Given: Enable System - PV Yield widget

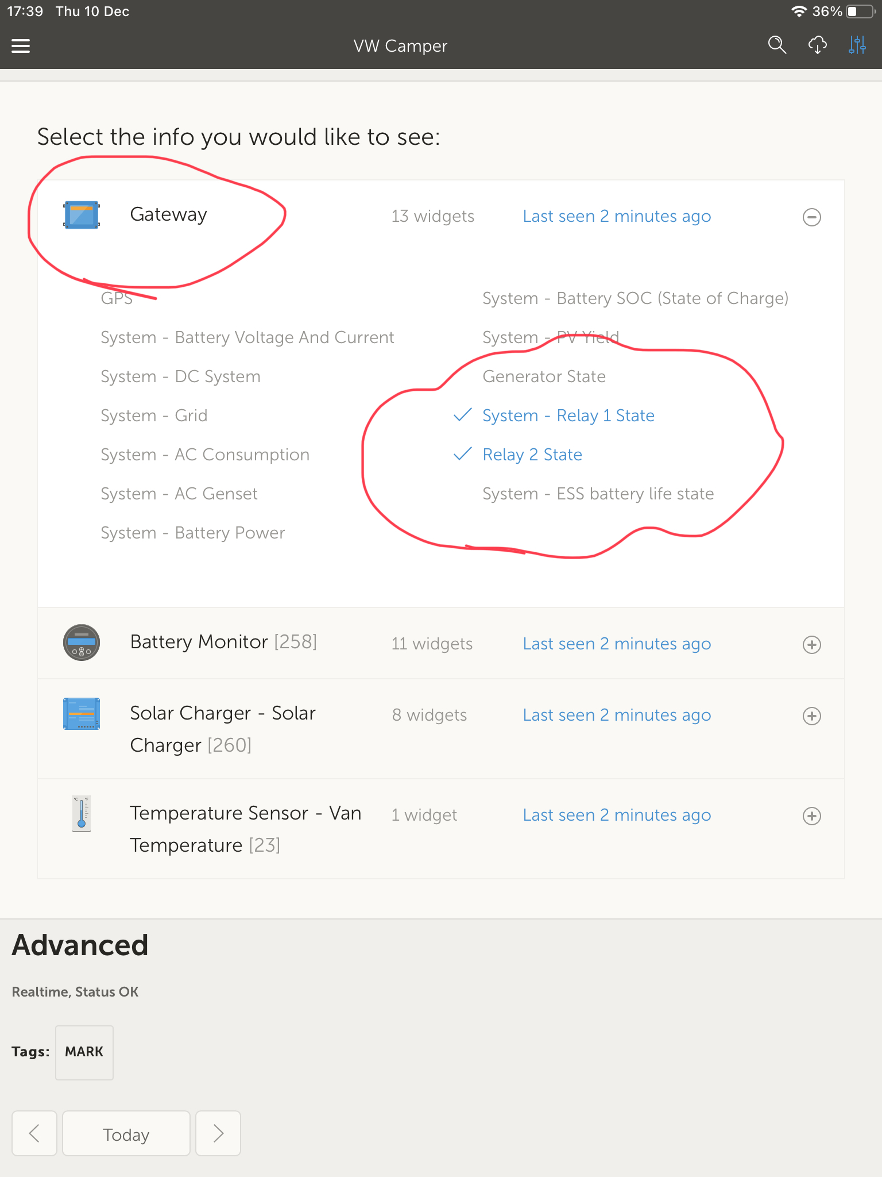Looking at the screenshot, I should coord(551,337).
